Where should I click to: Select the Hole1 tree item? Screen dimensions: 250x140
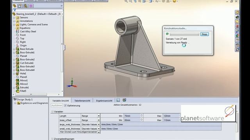[x=23, y=73]
